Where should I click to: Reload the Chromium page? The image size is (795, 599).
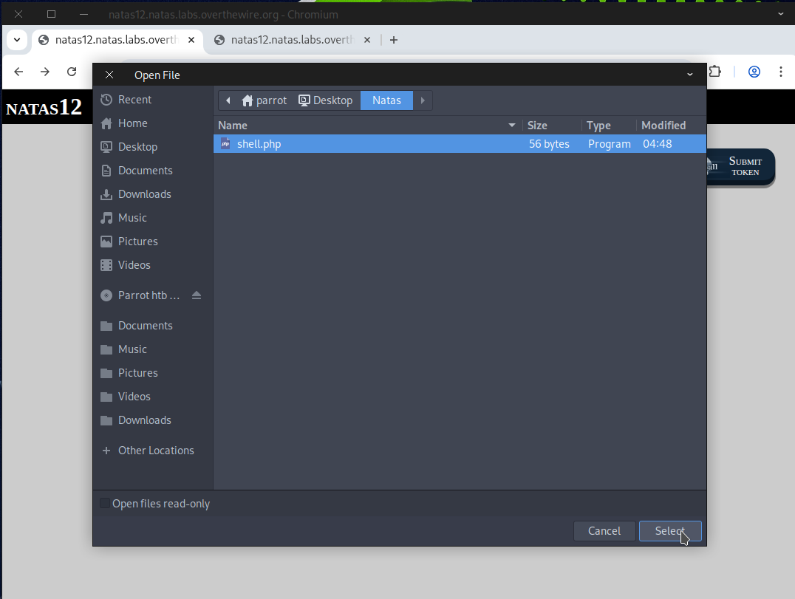tap(72, 72)
